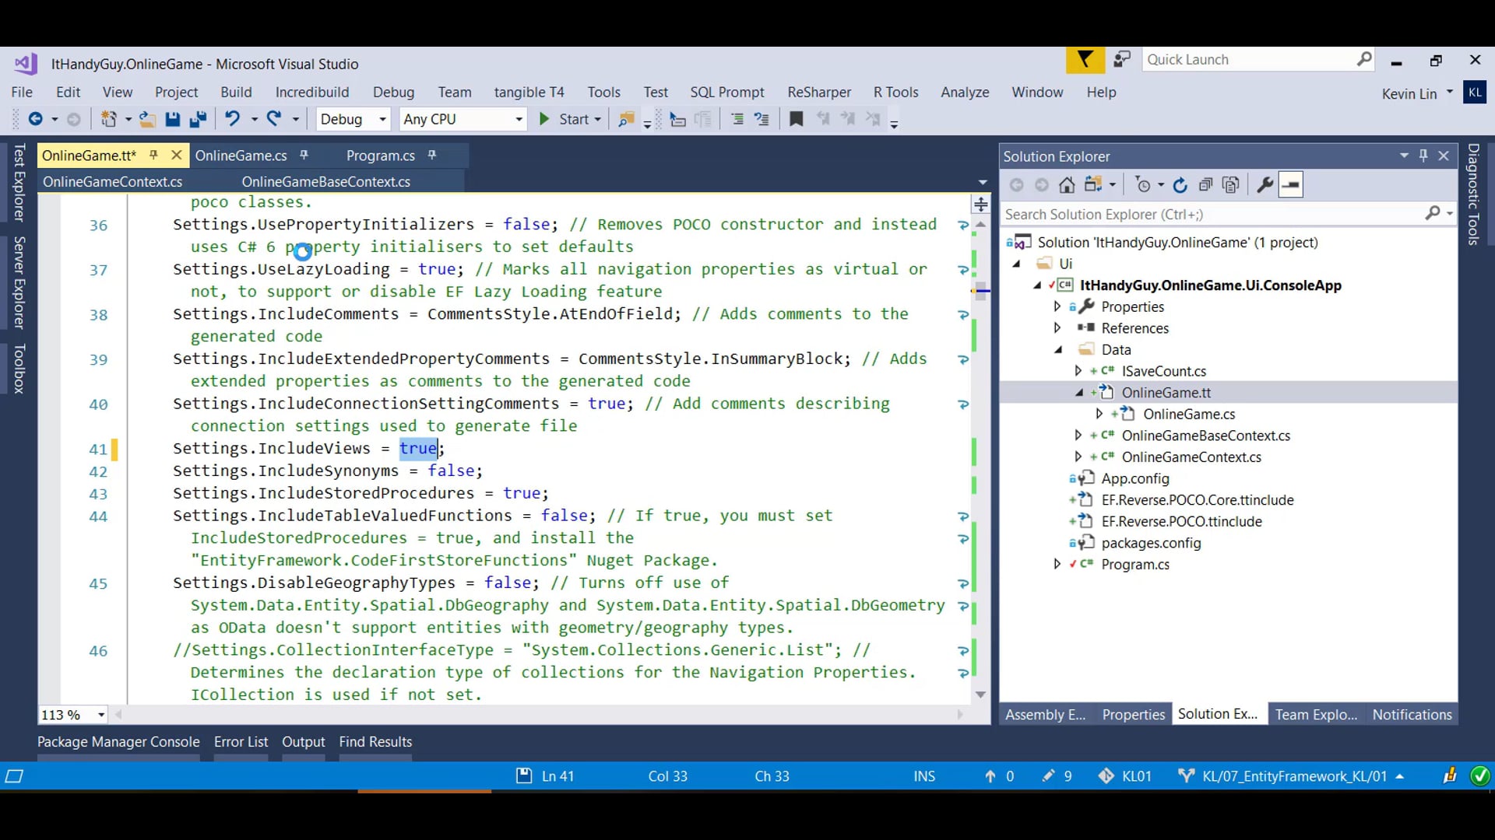1495x840 pixels.
Task: Click the Save All toolbar icon
Action: (198, 119)
